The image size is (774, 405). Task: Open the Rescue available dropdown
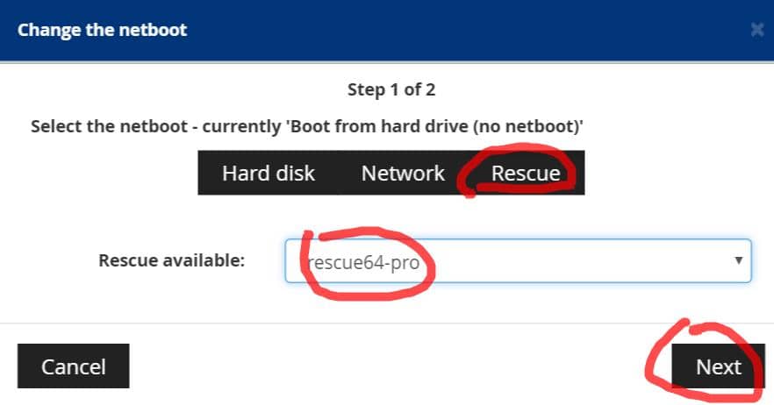tap(518, 261)
